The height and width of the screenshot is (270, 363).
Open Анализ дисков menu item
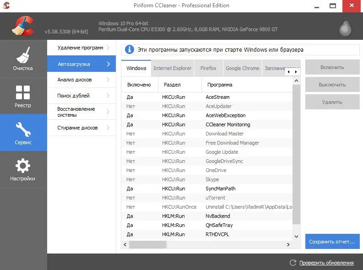pos(81,80)
